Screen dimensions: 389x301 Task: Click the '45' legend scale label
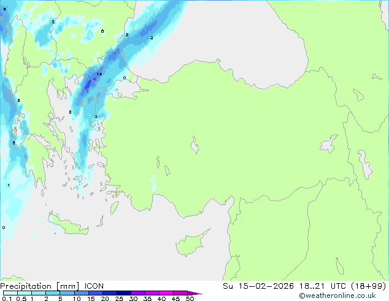(x=175, y=299)
